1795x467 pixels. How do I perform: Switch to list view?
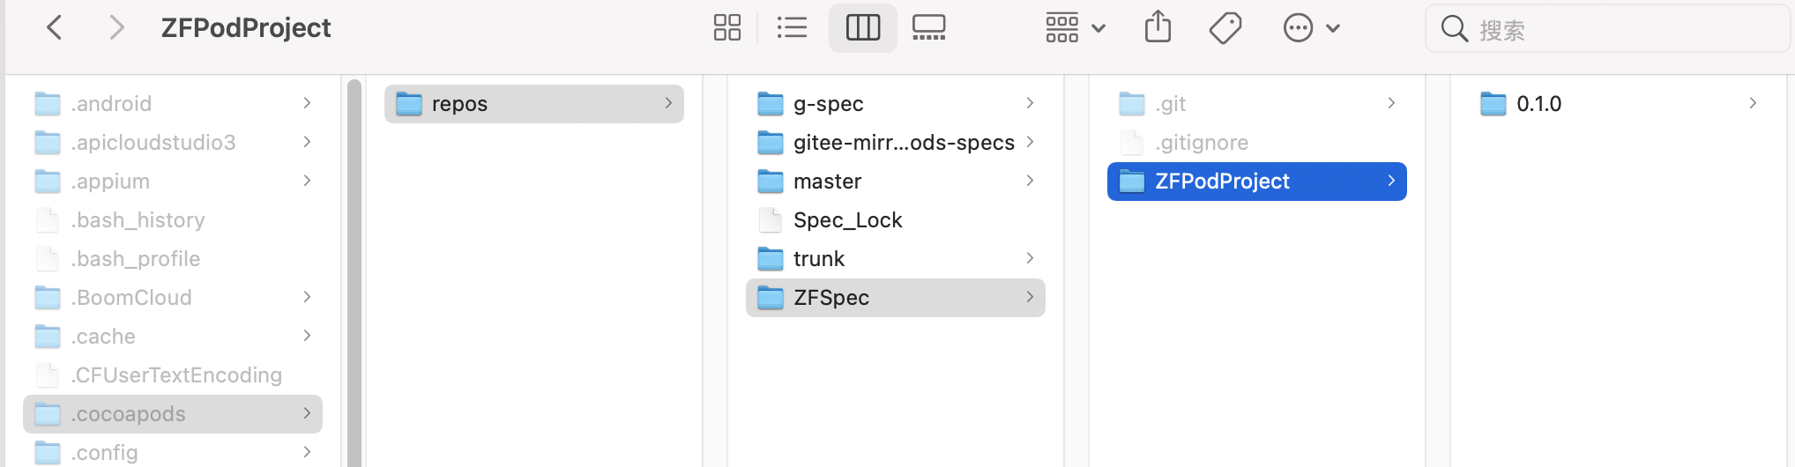[x=792, y=28]
